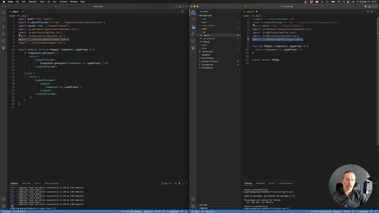Open Explorer view in left VS Code window
The image size is (379, 213).
[x=4, y=12]
